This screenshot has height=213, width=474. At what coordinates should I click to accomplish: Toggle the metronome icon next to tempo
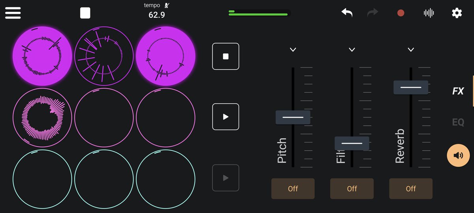pos(167,6)
